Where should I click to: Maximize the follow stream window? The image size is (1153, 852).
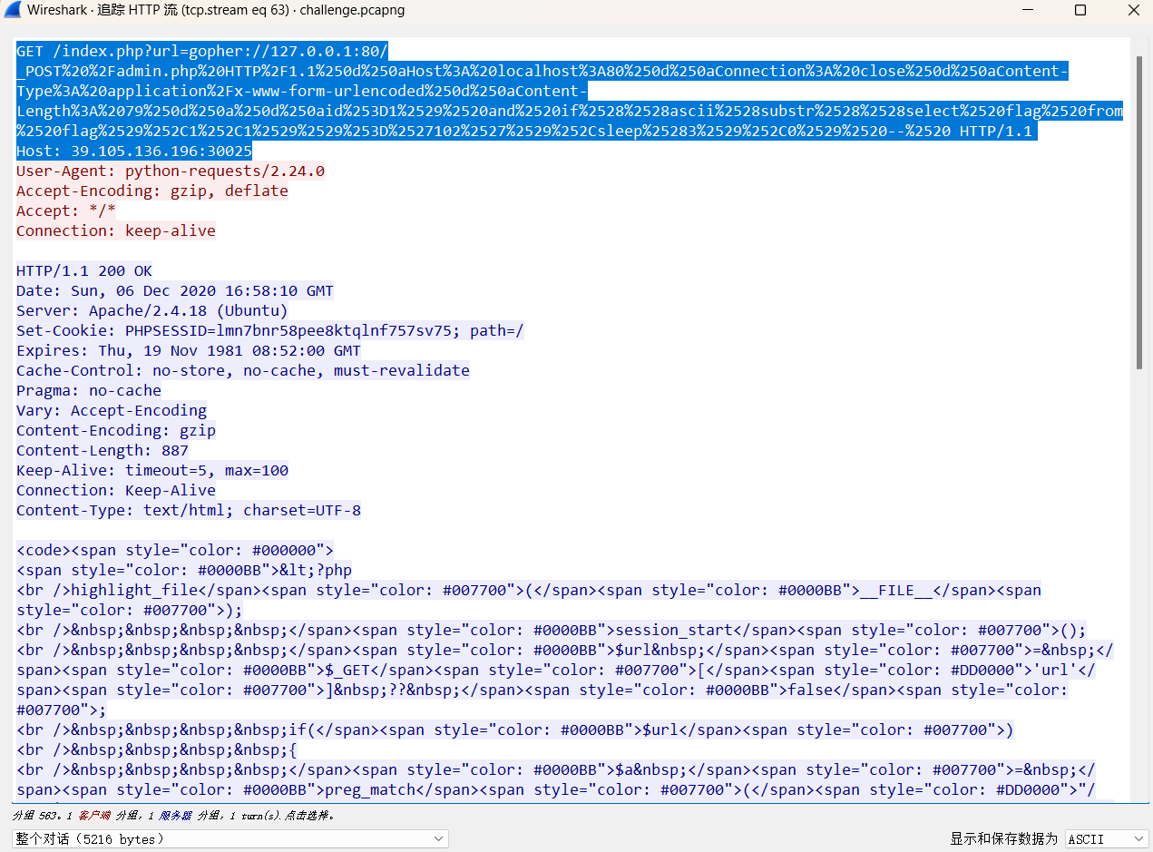tap(1080, 11)
